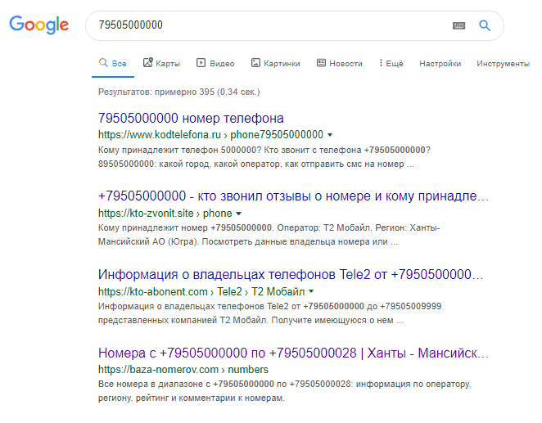Click the kto-abonent.com URL text
The image size is (542, 423).
201,292
